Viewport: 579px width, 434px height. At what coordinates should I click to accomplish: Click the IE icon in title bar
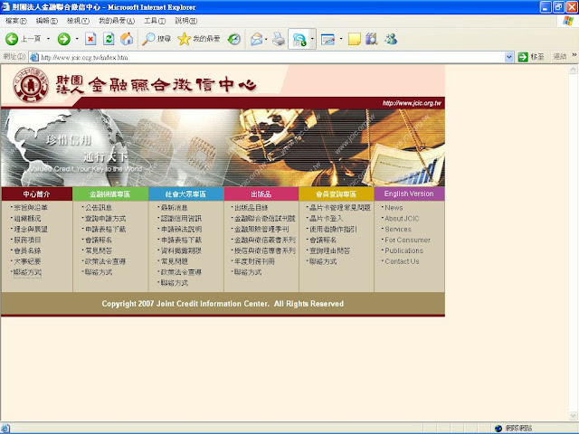point(5,6)
